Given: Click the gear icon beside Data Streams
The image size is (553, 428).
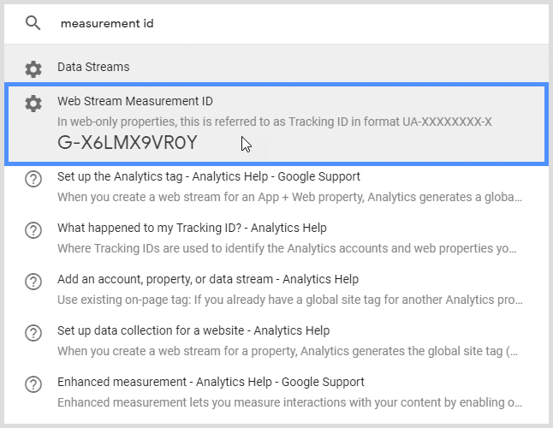Looking at the screenshot, I should [33, 68].
